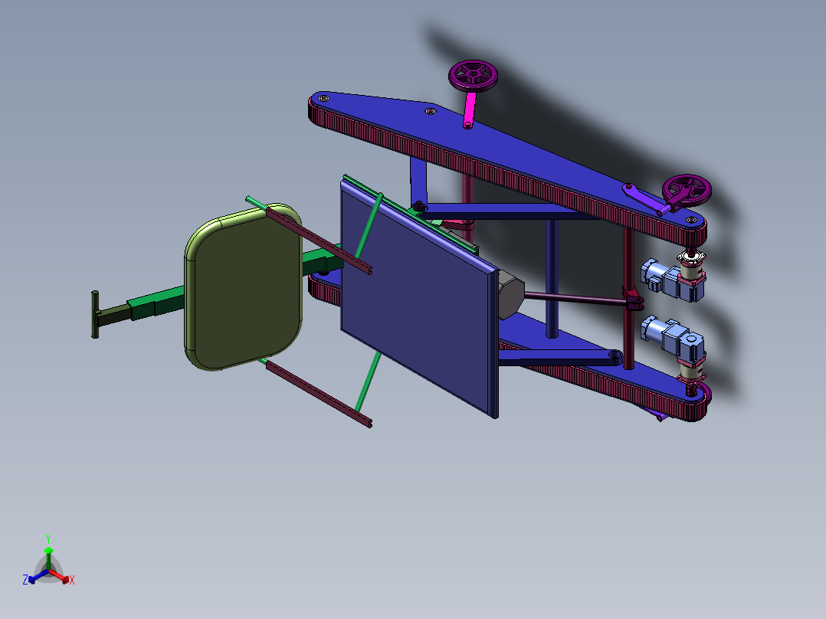Select the magenta crank arm under top wheel

(x=470, y=110)
